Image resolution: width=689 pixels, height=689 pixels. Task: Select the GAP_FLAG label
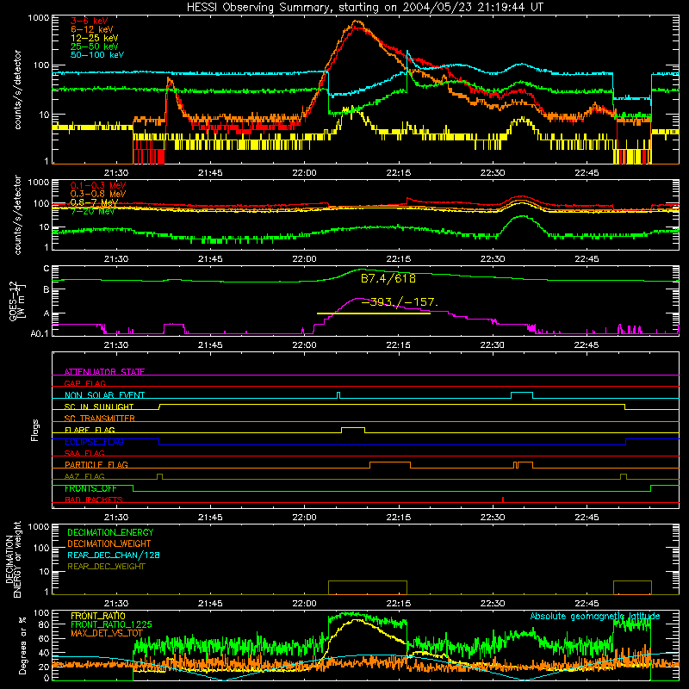[84, 383]
